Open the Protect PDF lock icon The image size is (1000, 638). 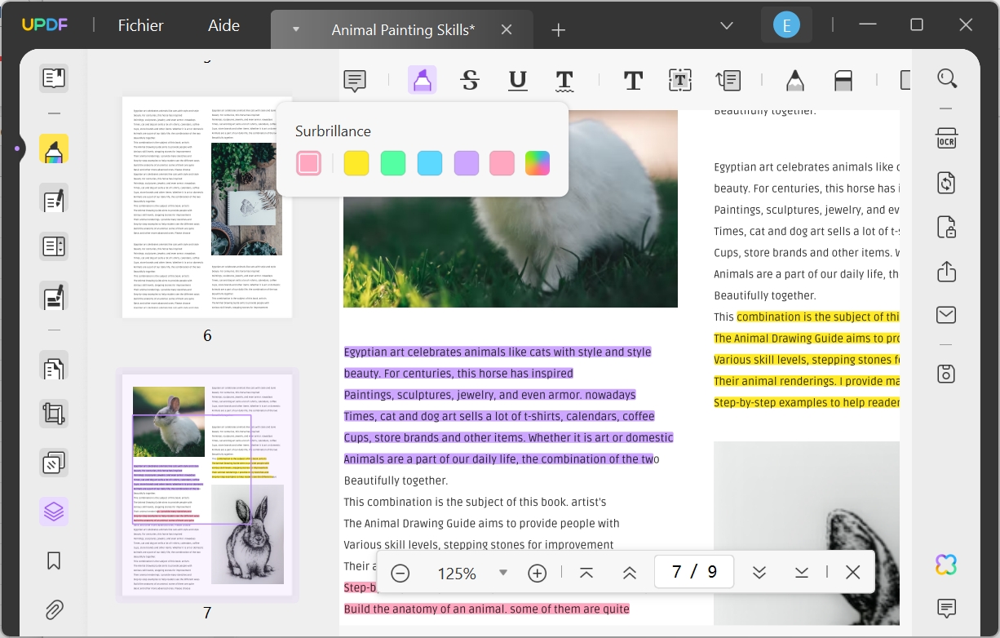pos(946,228)
